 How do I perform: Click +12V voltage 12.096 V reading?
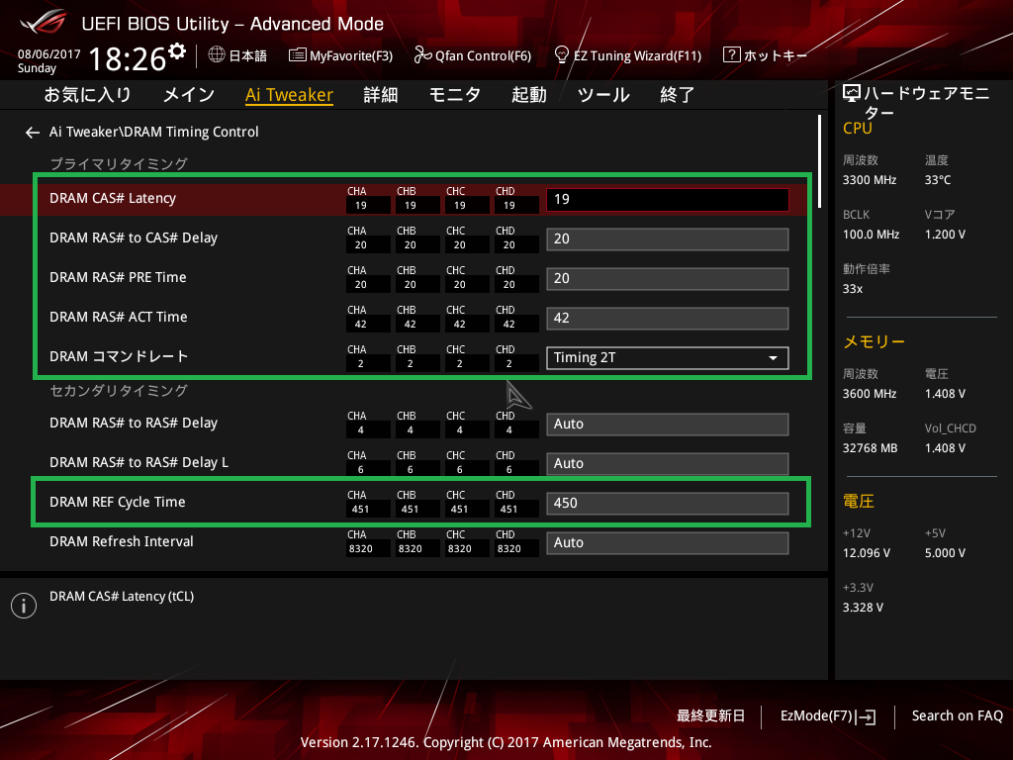[867, 553]
